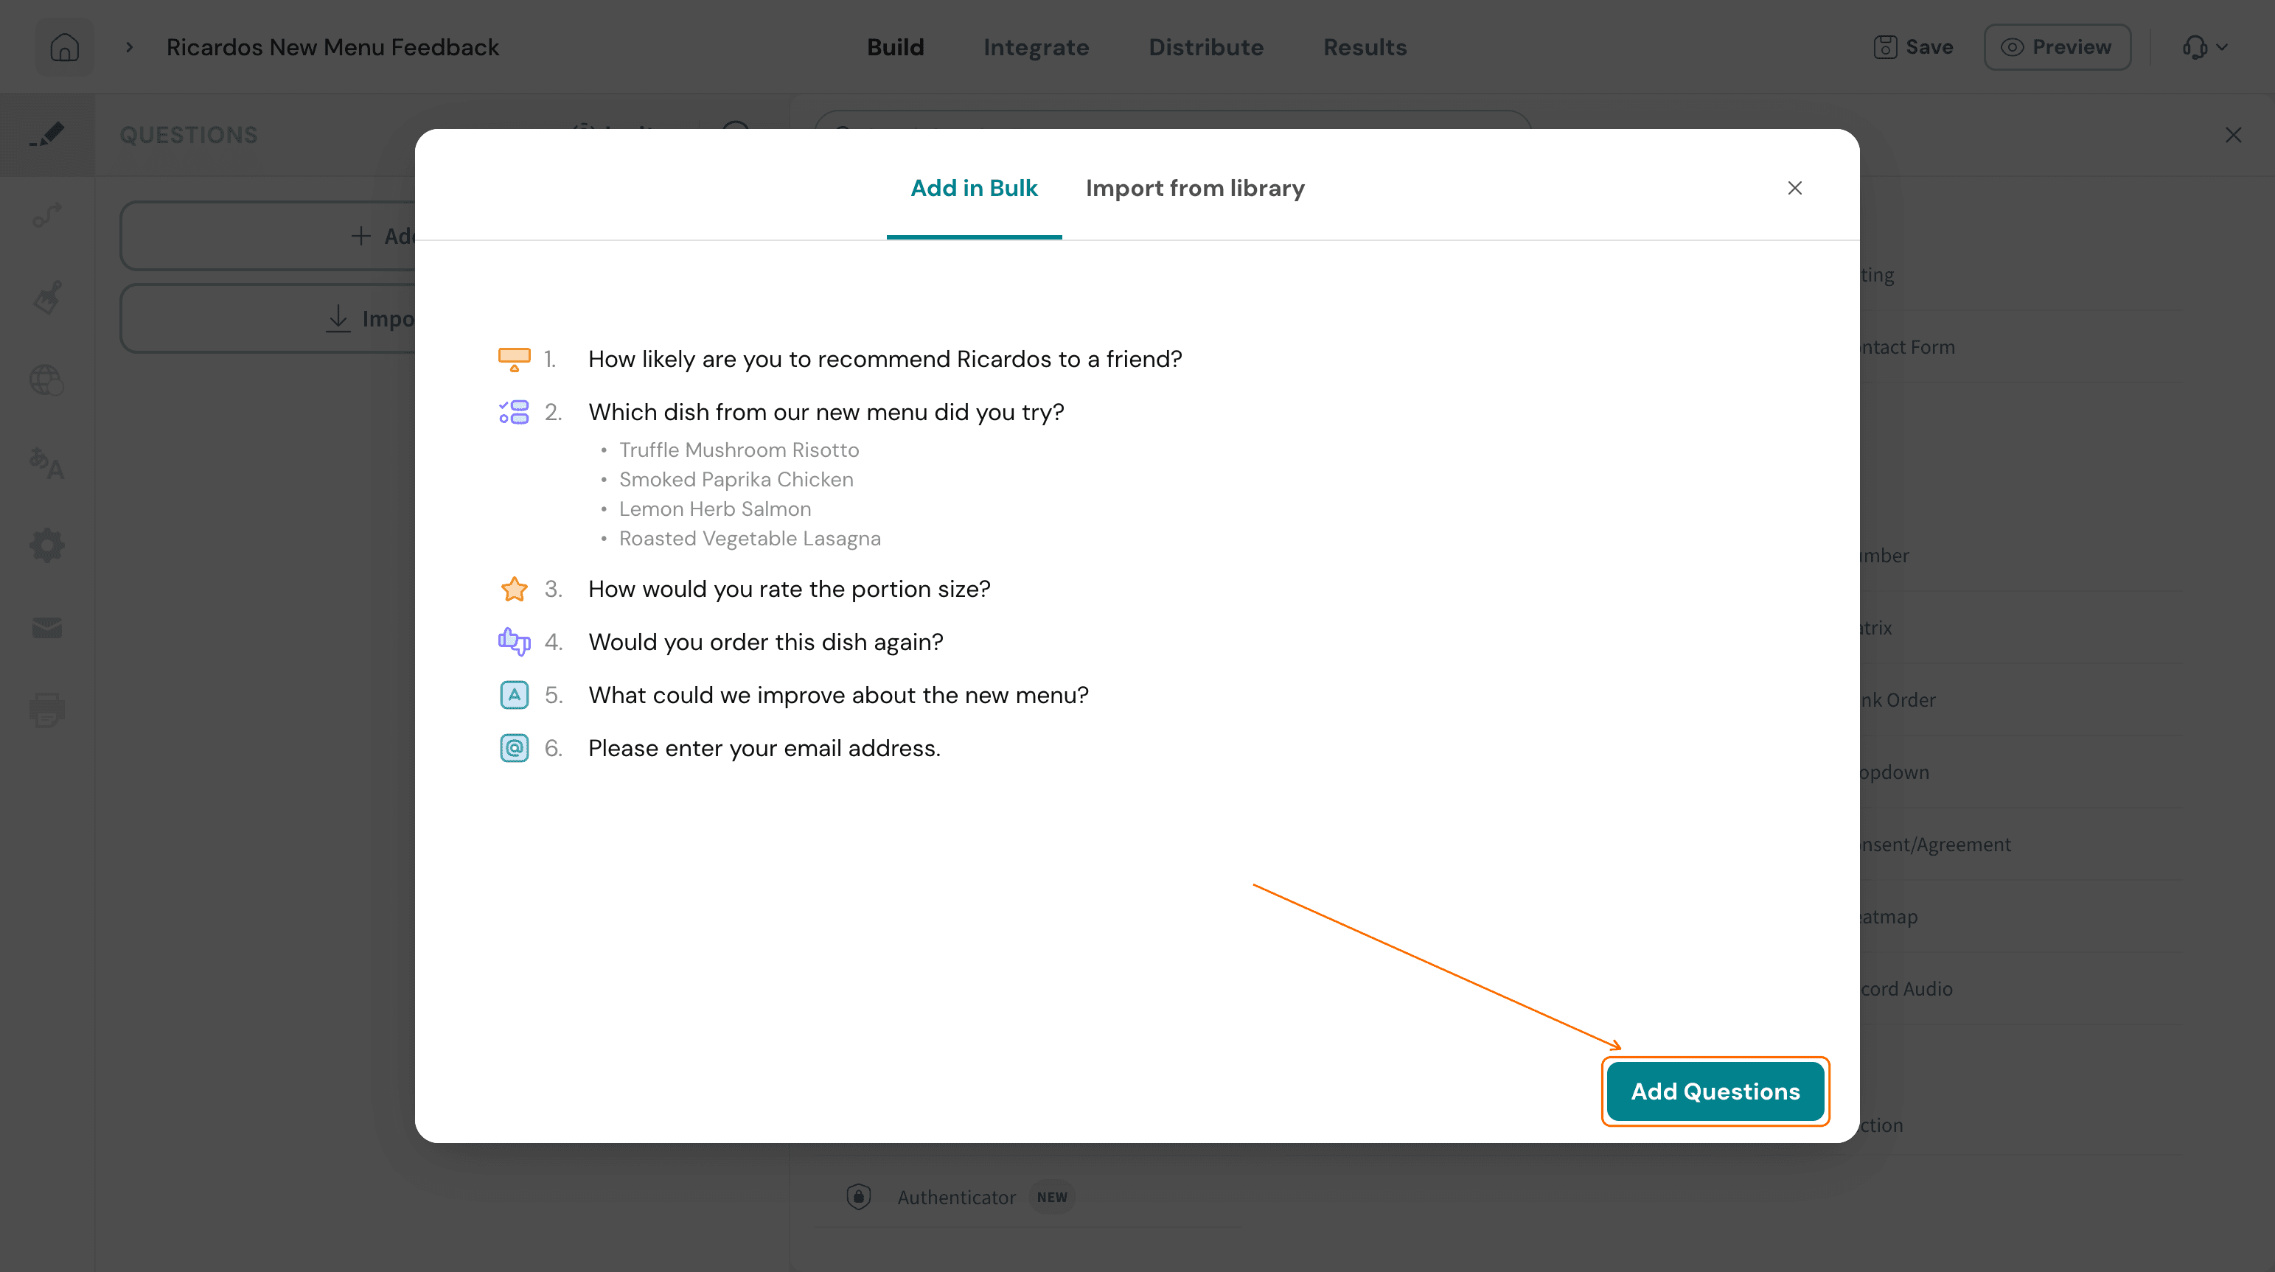The width and height of the screenshot is (2275, 1272).
Task: Click the globe sidebar icon
Action: [x=46, y=380]
